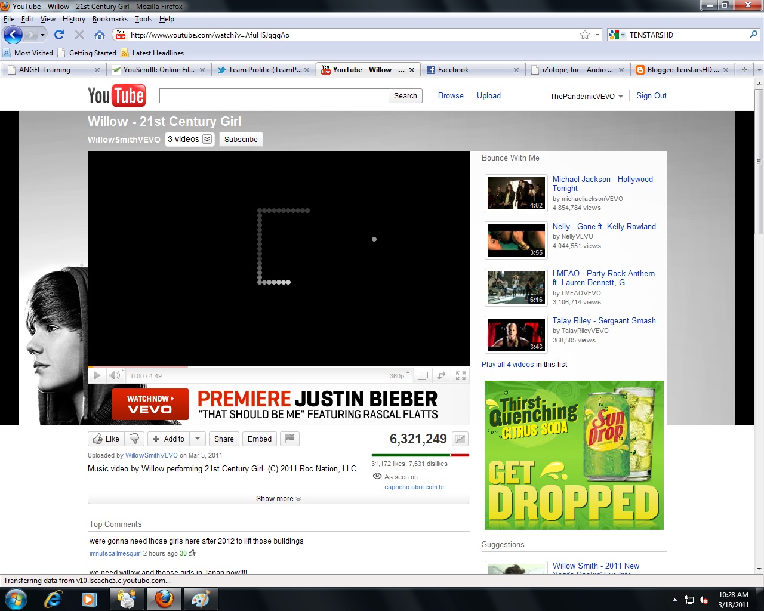
Task: Toggle wide player size icon
Action: (x=423, y=376)
